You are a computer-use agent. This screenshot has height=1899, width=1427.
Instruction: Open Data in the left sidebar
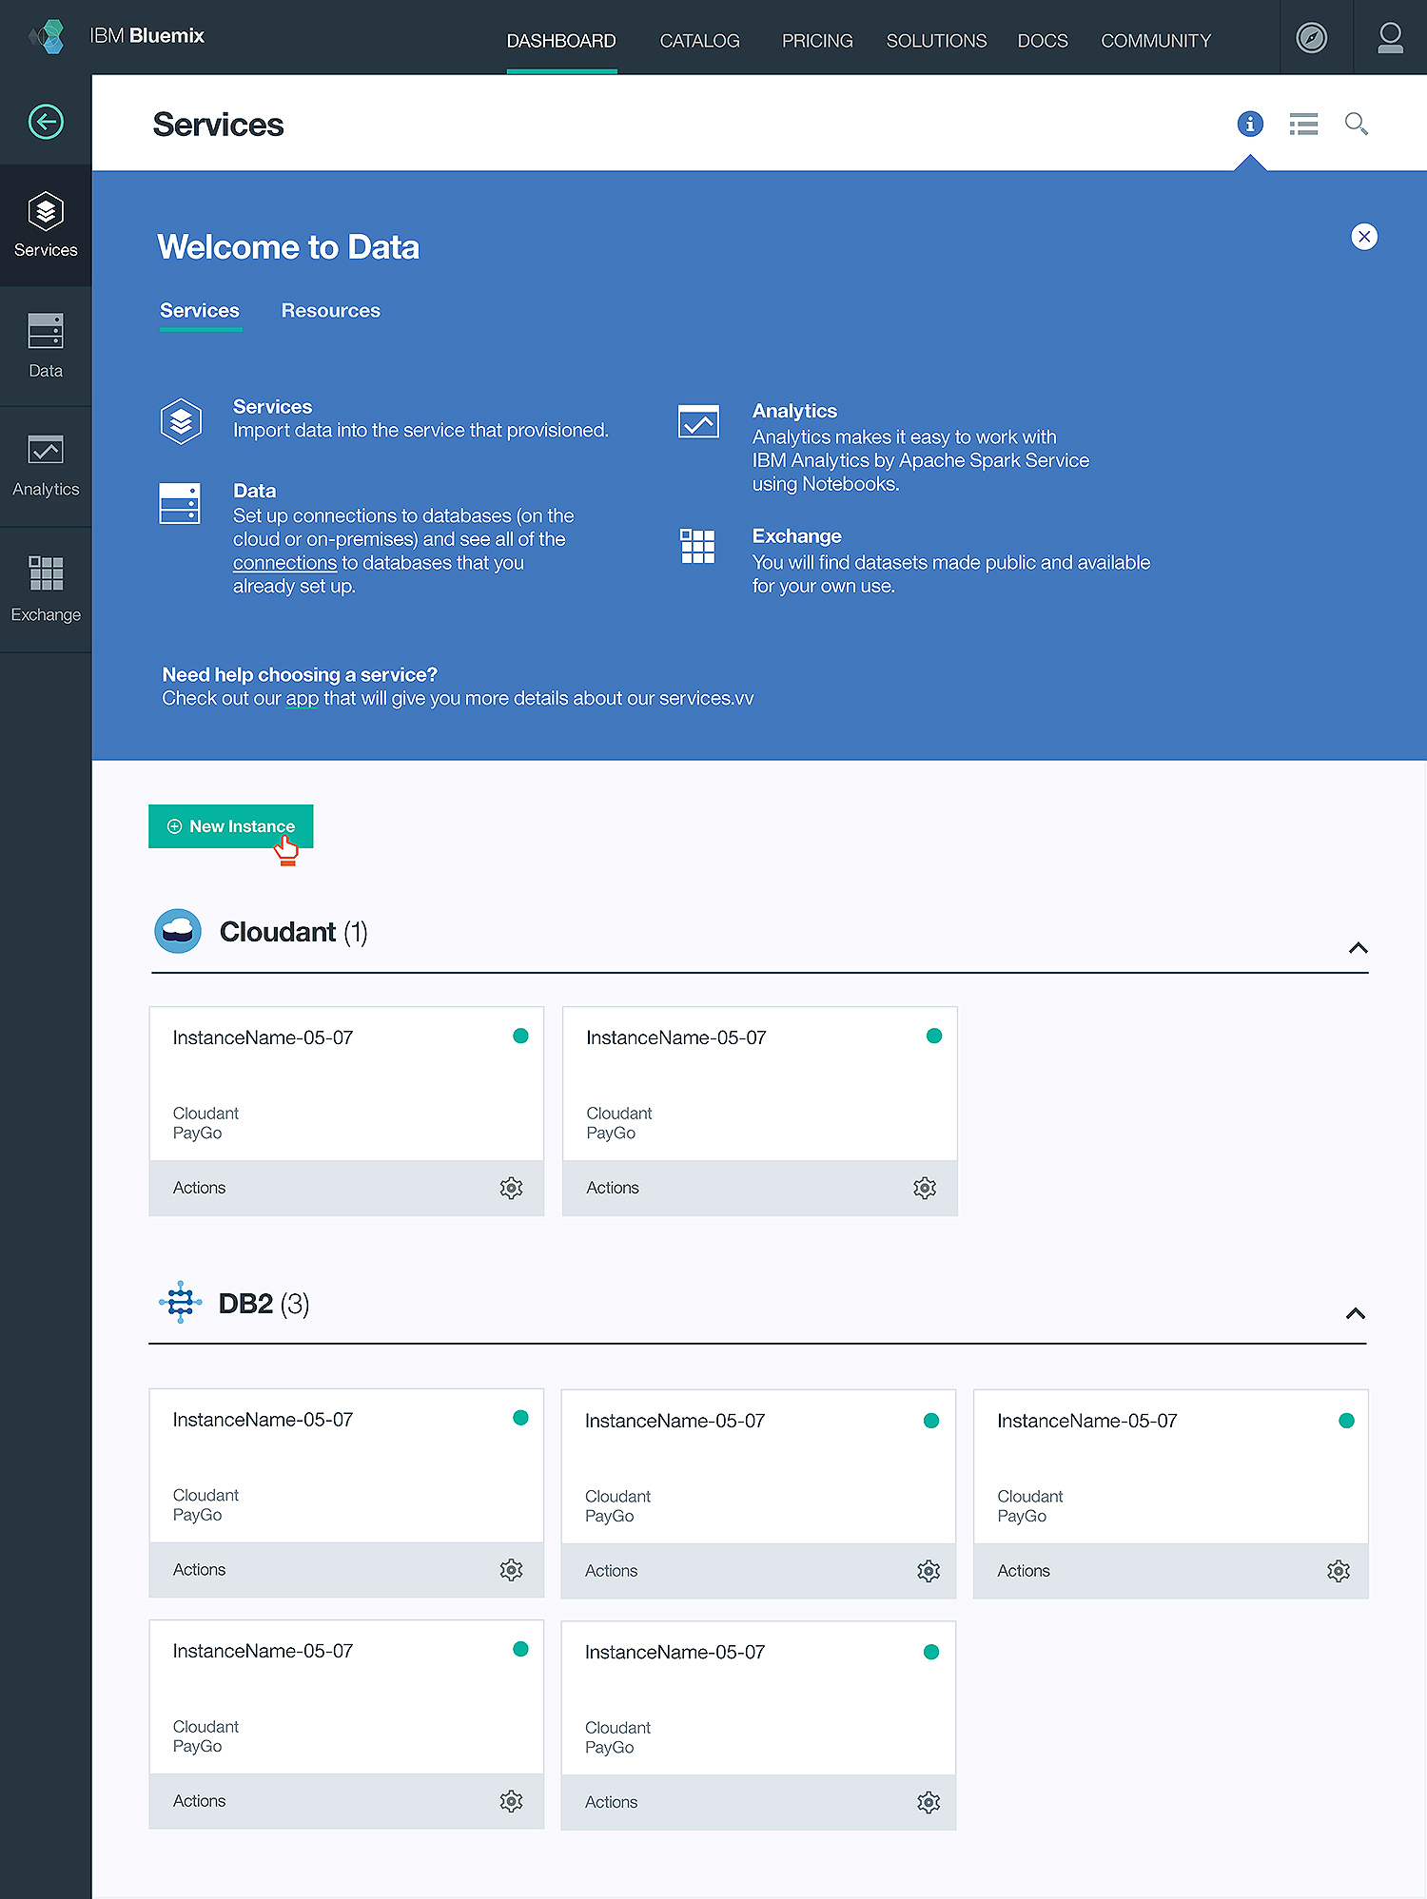(46, 346)
